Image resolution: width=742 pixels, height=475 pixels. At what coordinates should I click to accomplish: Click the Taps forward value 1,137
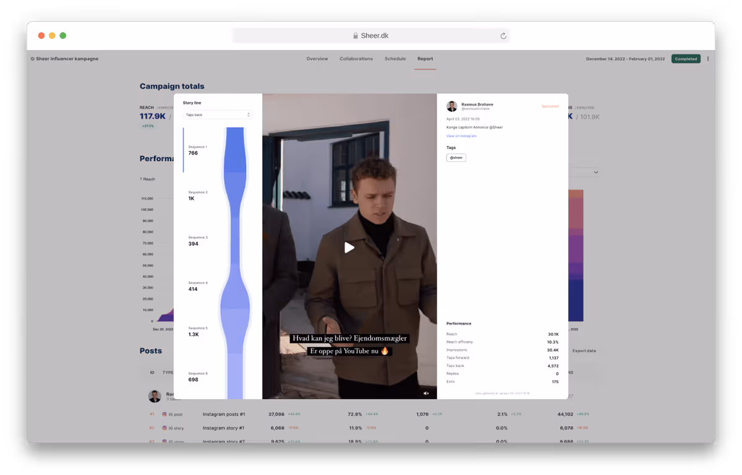coord(553,358)
